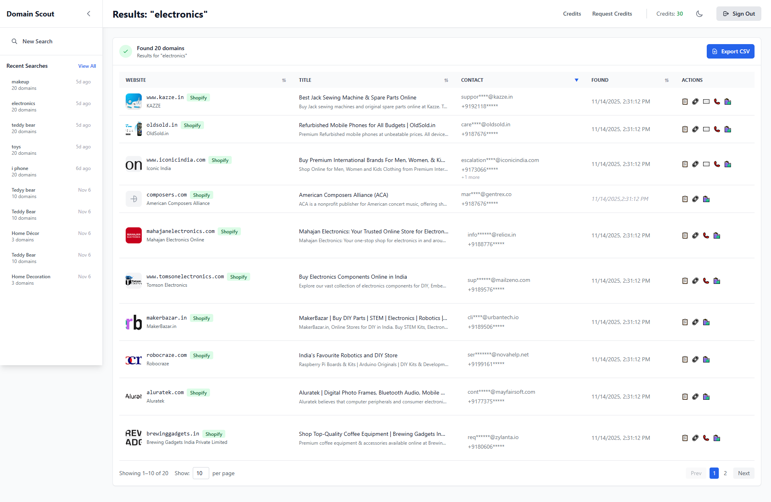The image size is (771, 502).
Task: Click the KAZZE website thumbnail logo
Action: click(133, 101)
